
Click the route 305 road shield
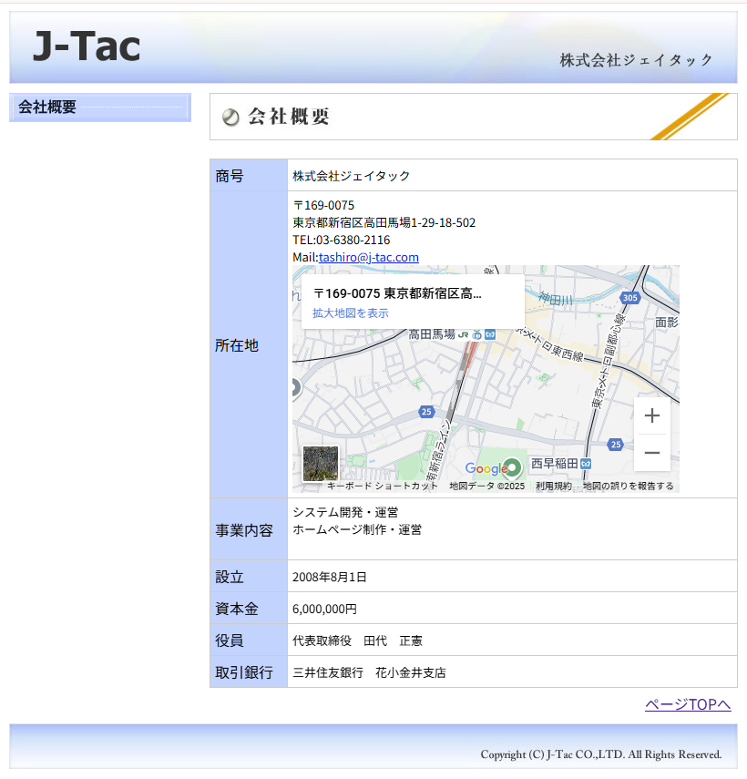tap(630, 298)
